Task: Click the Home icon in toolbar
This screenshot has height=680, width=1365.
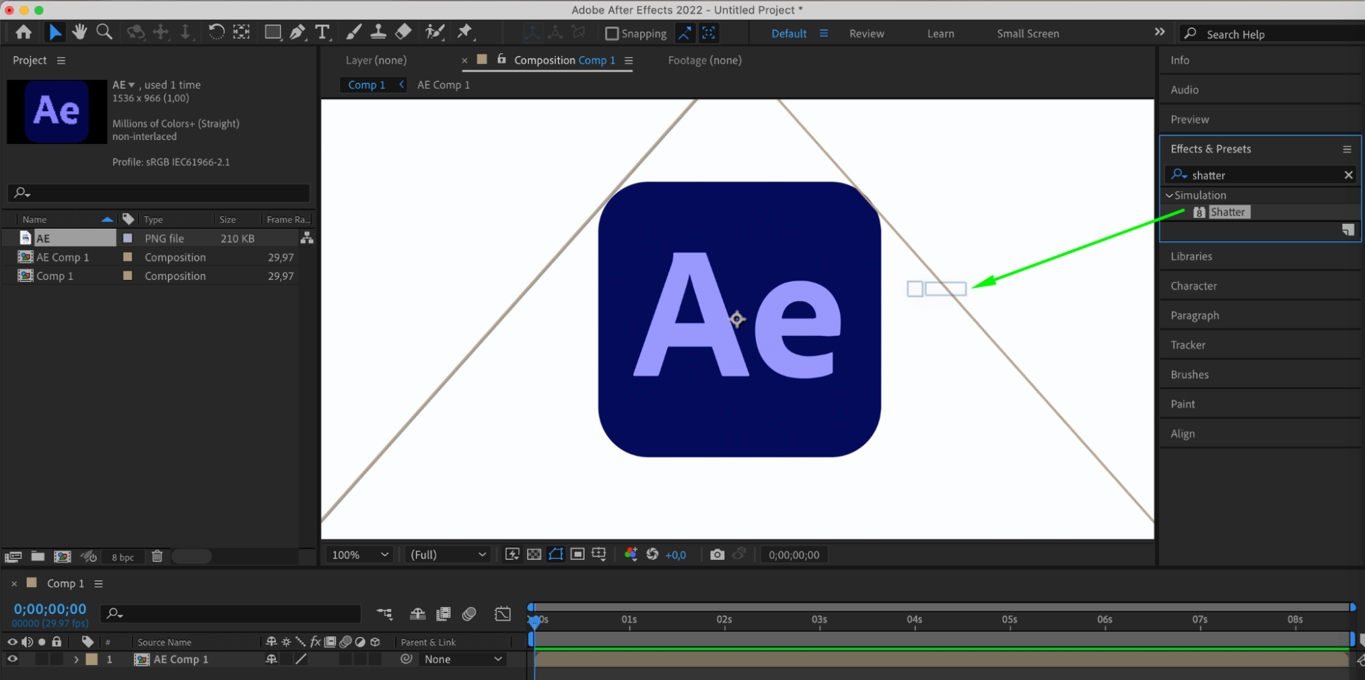Action: coord(24,32)
